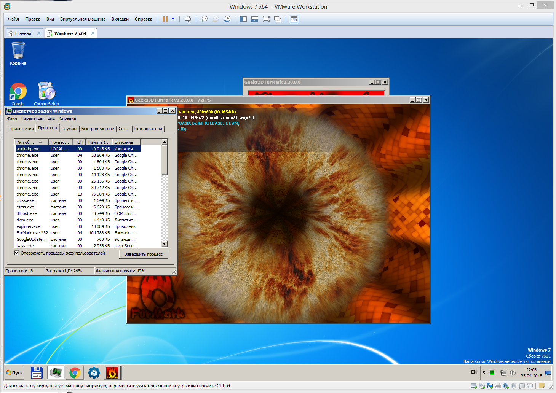Toggle the console view toolbar button

pyautogui.click(x=294, y=19)
